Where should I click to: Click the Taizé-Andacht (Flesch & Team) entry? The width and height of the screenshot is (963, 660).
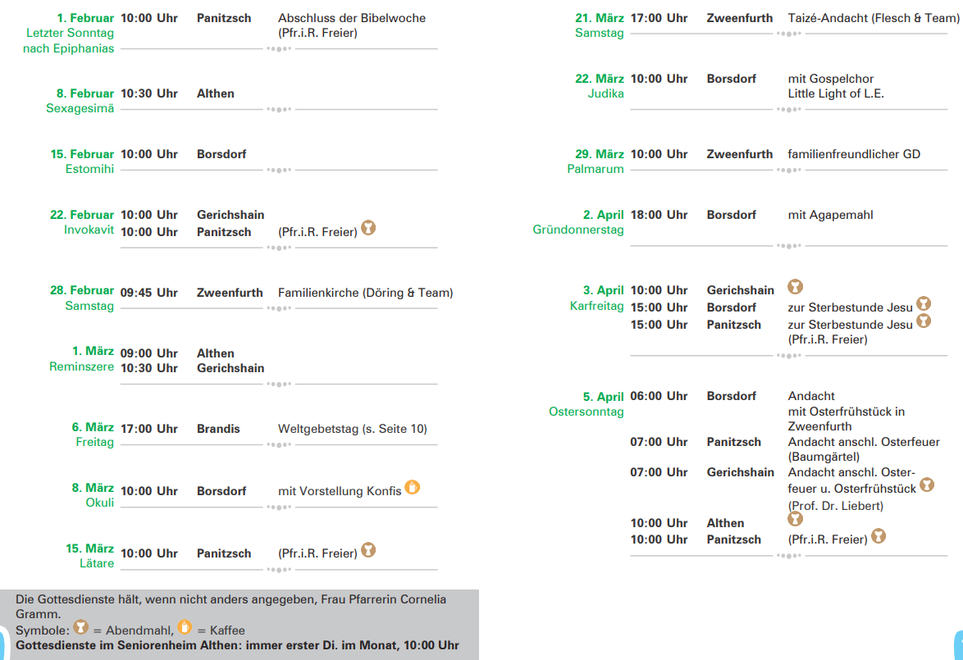point(873,18)
